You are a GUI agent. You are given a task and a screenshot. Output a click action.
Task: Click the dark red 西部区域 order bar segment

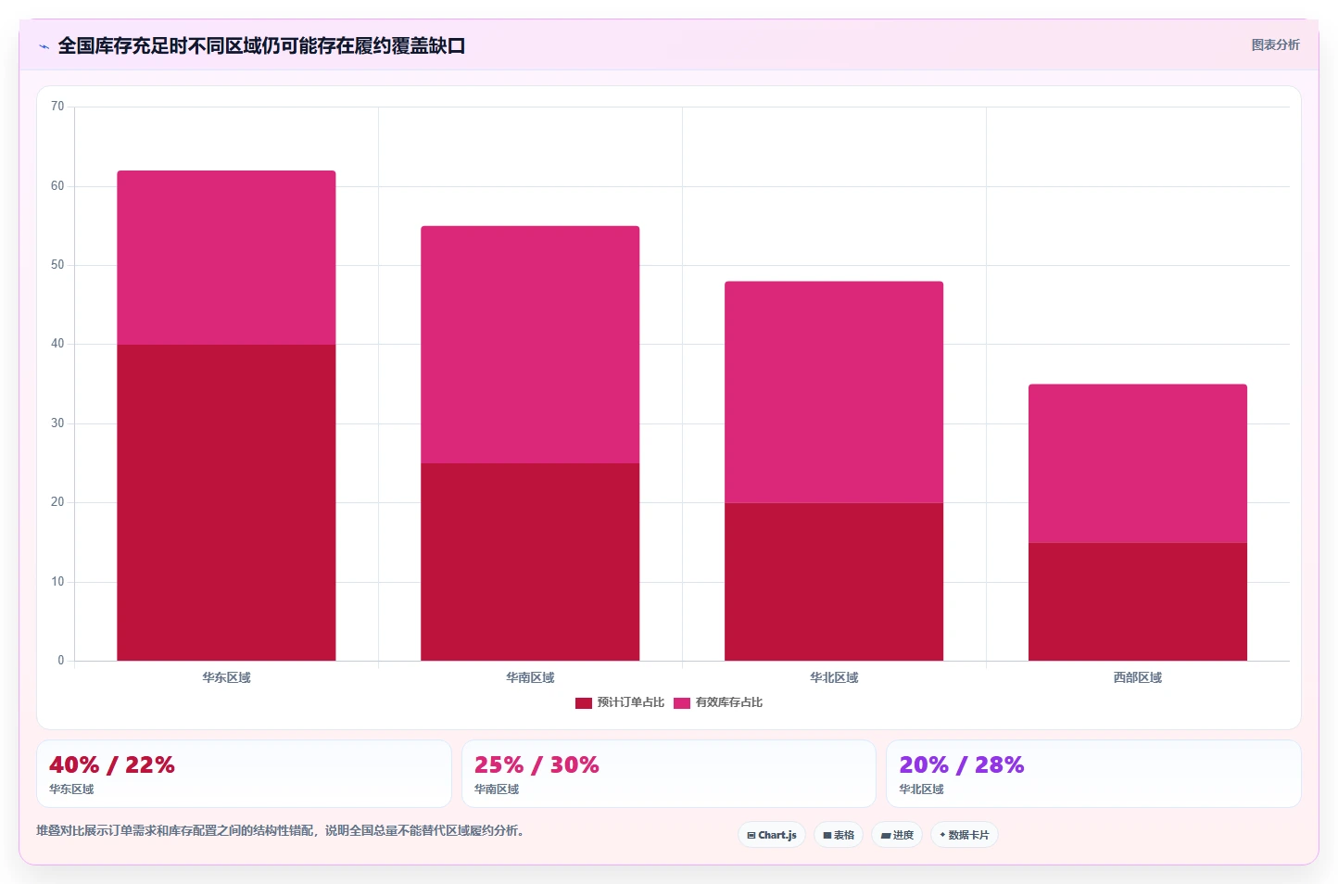(1138, 601)
